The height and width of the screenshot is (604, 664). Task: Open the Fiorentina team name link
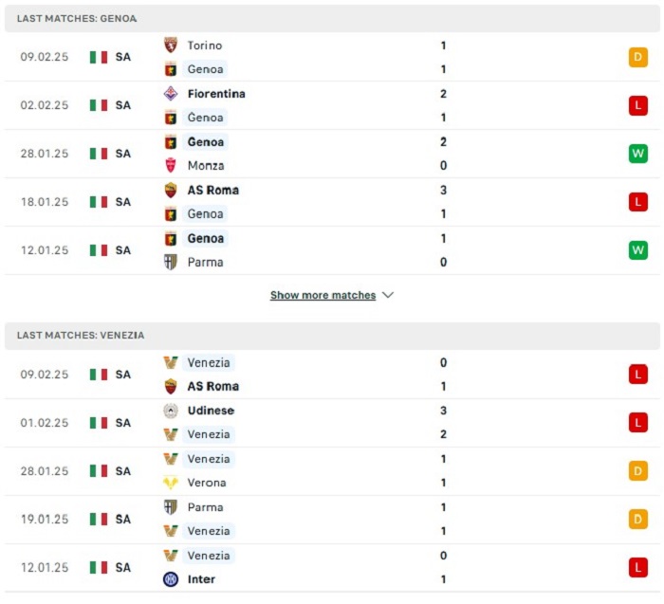pyautogui.click(x=216, y=94)
